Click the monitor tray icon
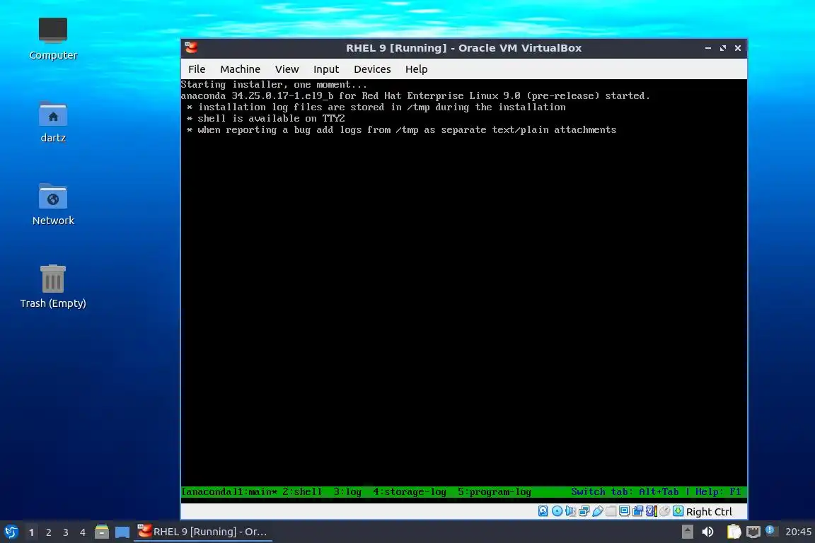Screen dimensions: 815x543 click(x=753, y=532)
